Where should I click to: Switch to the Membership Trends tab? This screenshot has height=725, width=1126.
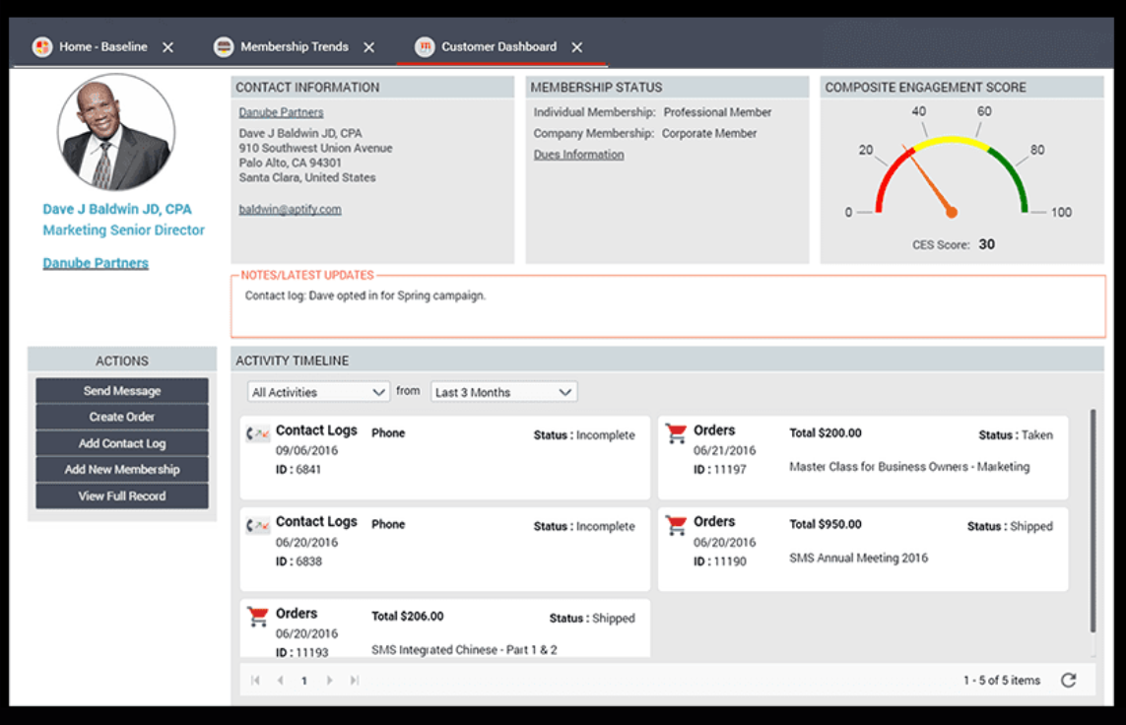click(296, 46)
